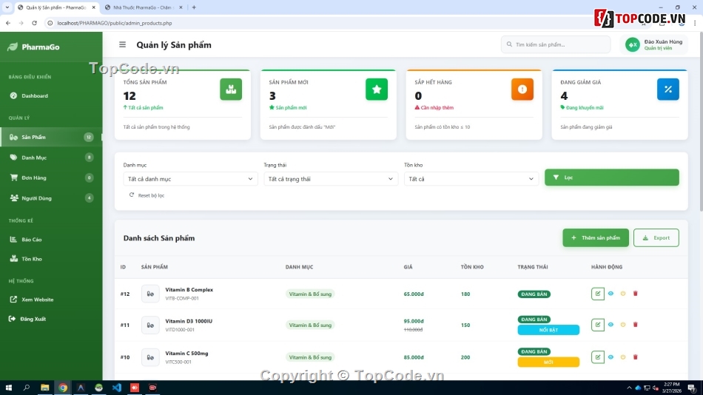Screen dimensions: 703x395
Task: Click Chrome icon in taskbar
Action: 63,388
